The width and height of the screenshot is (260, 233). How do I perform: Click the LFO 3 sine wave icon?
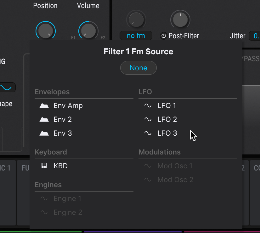click(x=148, y=133)
